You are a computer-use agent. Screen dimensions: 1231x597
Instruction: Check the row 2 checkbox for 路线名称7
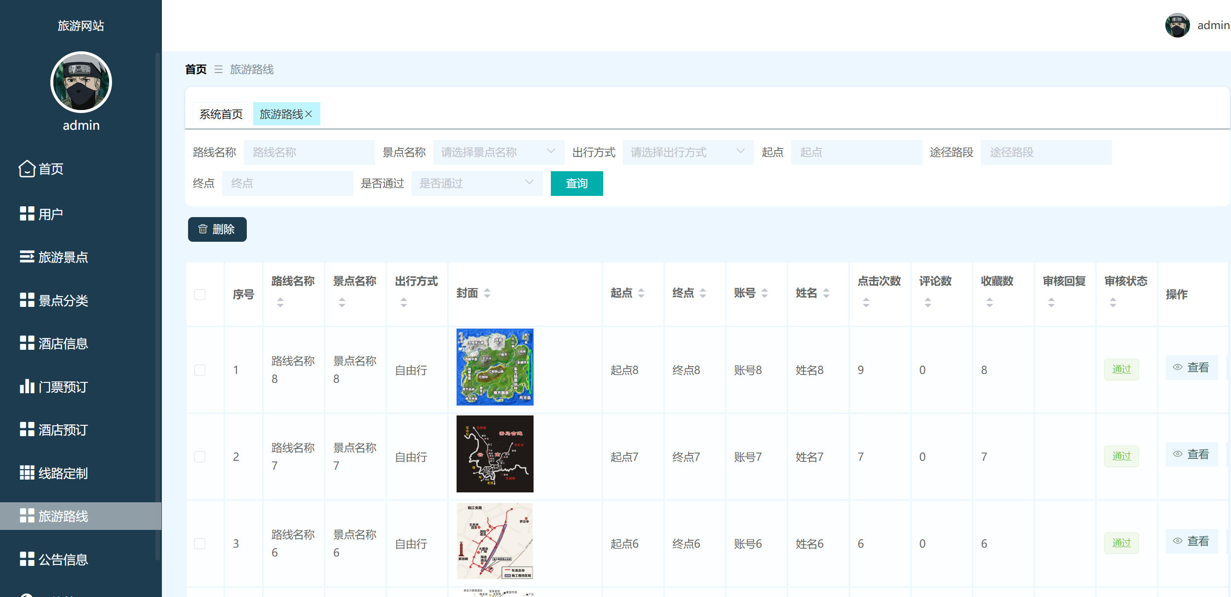[x=200, y=457]
